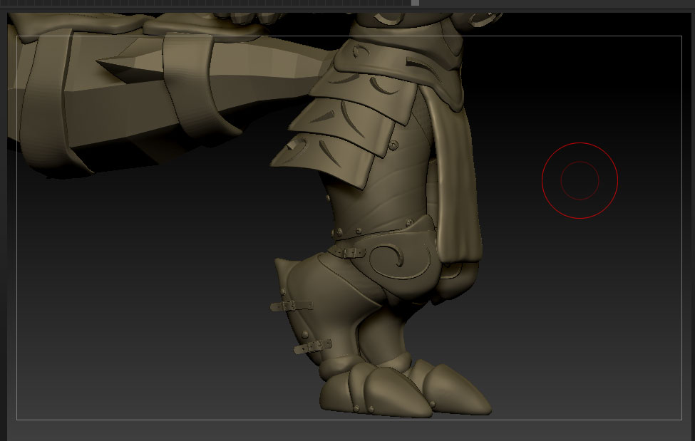Click the spike protruding from the large weapon

click(130, 66)
